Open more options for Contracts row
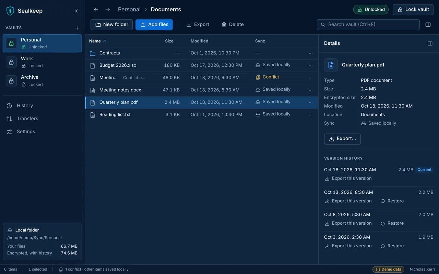439x274 pixels. coord(311,53)
